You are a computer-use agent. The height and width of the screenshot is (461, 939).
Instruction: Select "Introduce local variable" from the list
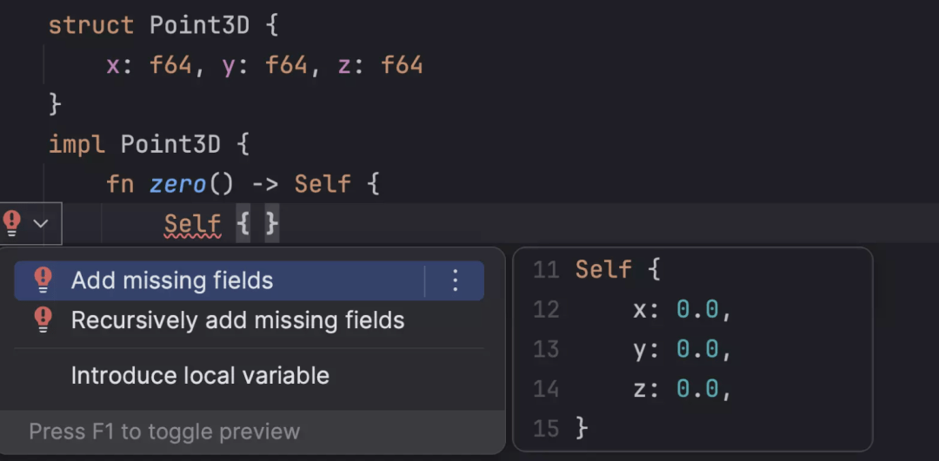[200, 376]
